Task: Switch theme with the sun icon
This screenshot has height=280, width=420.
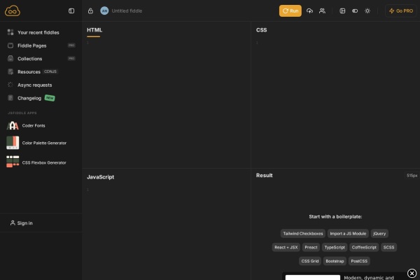Action: (367, 11)
